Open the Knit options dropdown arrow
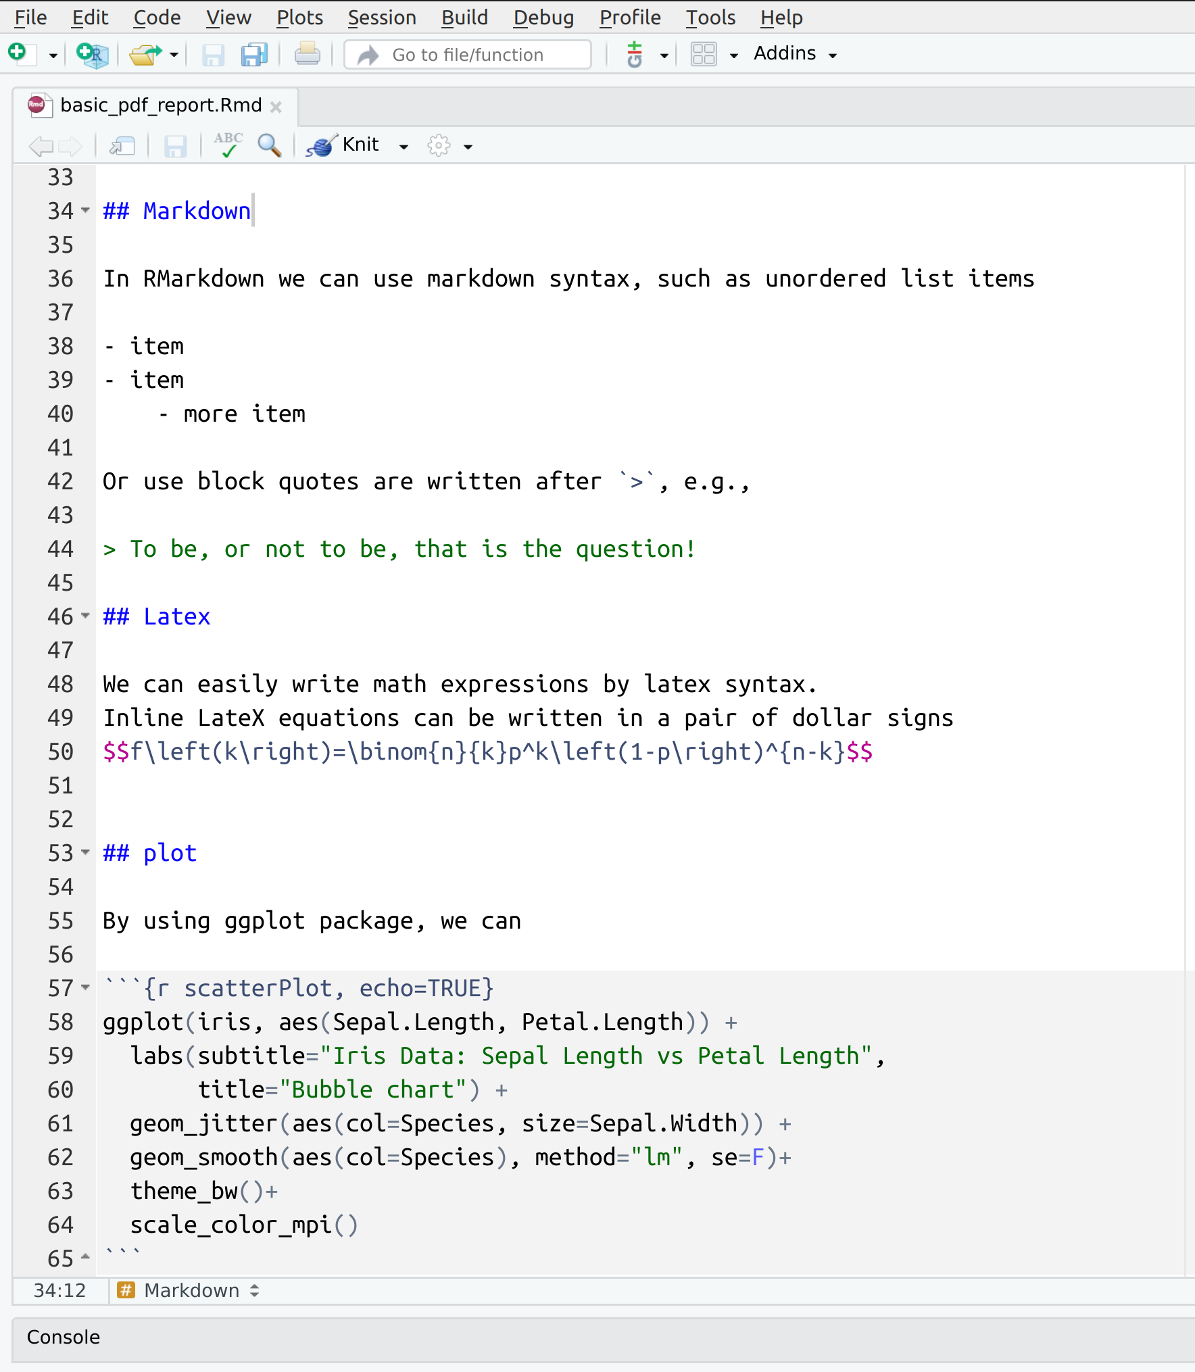Image resolution: width=1195 pixels, height=1372 pixels. (x=404, y=147)
